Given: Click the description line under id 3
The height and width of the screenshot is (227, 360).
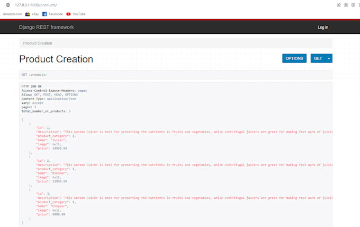Looking at the screenshot, I should (184, 198).
